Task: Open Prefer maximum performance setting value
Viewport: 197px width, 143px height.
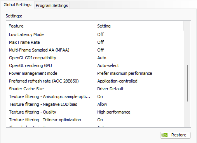Action: (125, 73)
